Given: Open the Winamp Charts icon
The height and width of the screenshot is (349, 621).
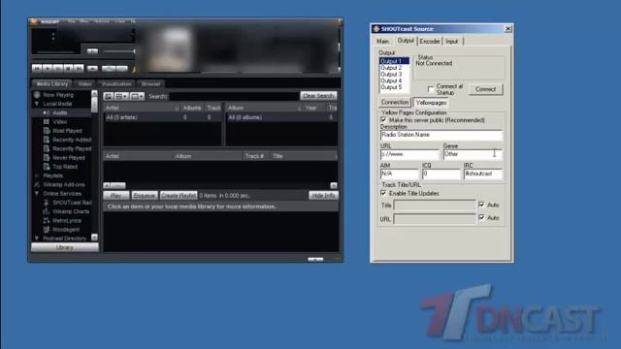Looking at the screenshot, I should pos(47,211).
